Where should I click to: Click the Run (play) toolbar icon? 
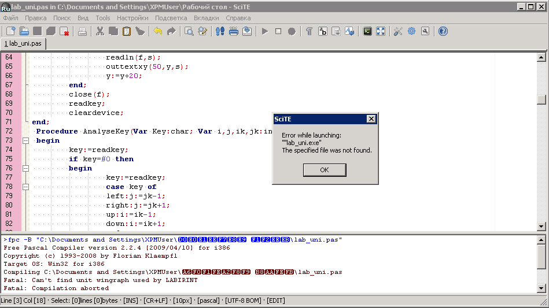pos(265,31)
